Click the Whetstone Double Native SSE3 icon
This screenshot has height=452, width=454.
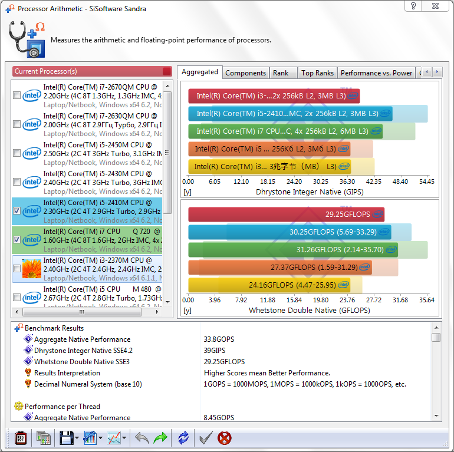(x=28, y=361)
